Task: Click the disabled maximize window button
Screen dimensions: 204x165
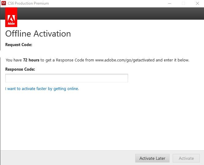Action: [183, 3]
